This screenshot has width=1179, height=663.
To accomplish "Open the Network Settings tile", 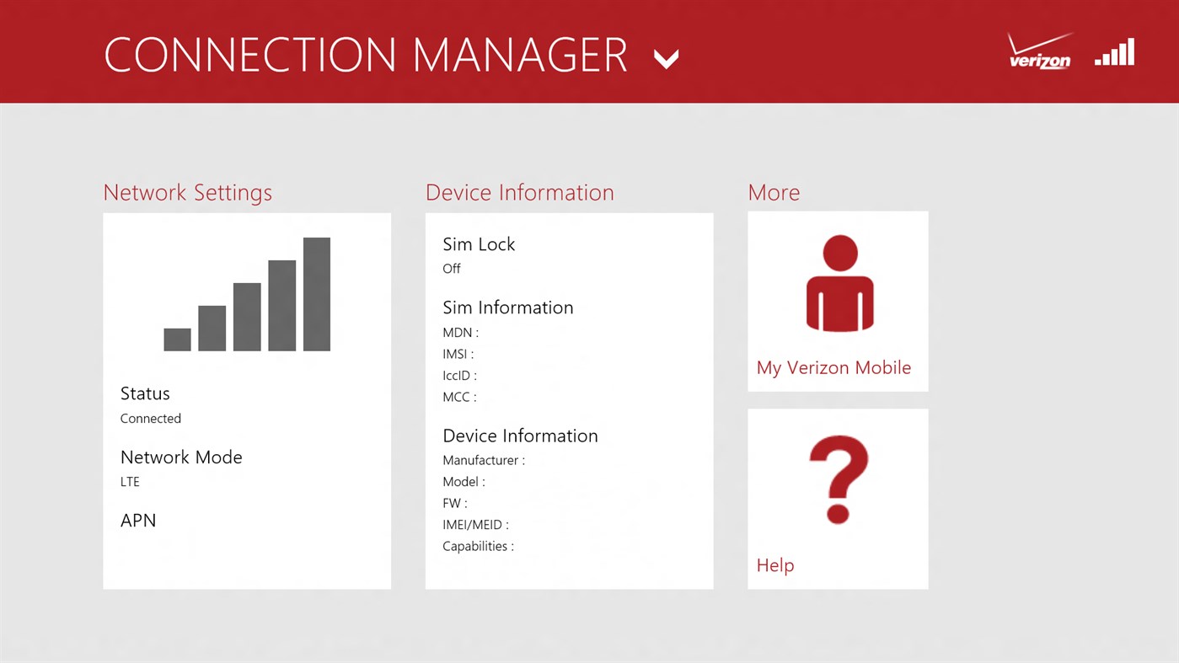I will 246,400.
